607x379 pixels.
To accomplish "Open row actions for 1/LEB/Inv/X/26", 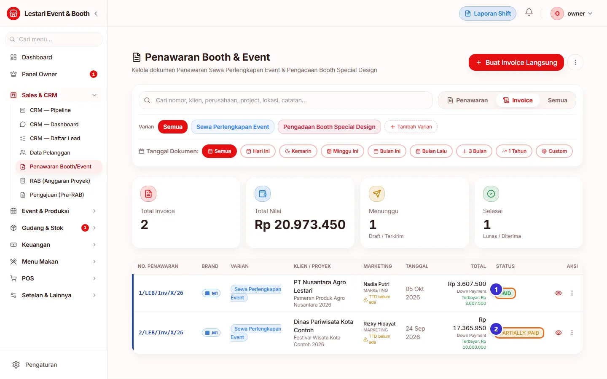I will click(x=572, y=293).
